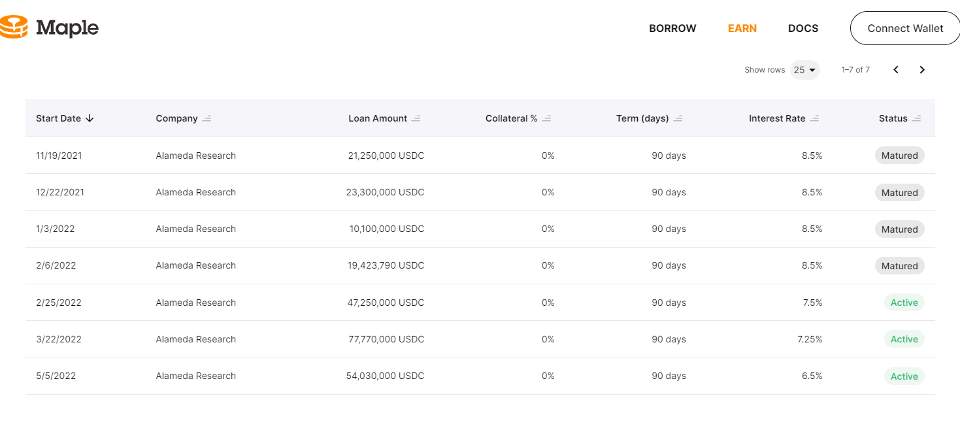Click the Status column sort icon
Screen dimensions: 960x445
click(917, 118)
